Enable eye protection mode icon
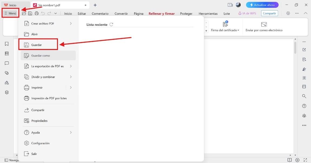Image resolution: width=311 pixels, height=163 pixels. pos(304,115)
